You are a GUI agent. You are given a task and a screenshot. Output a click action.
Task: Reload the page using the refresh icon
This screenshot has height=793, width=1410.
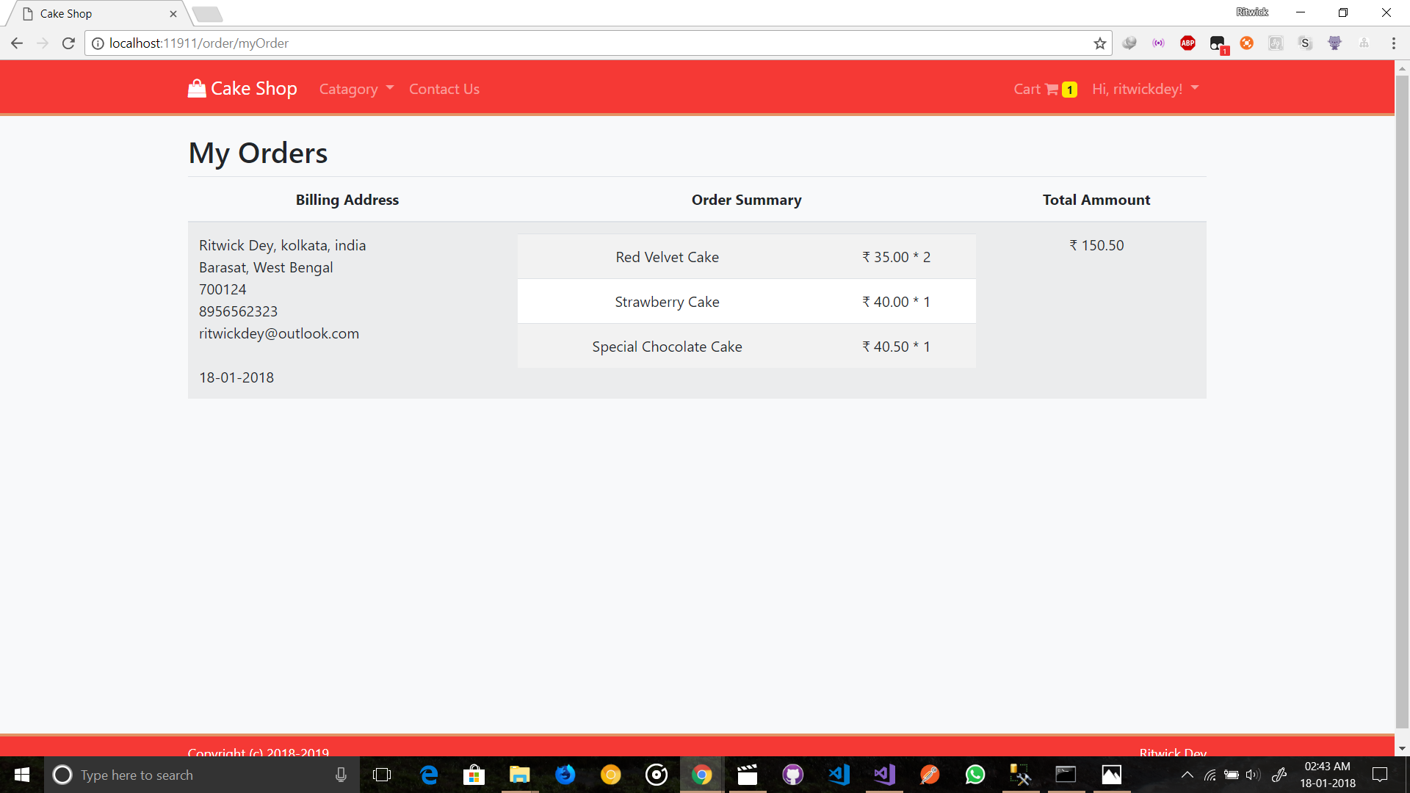(68, 43)
